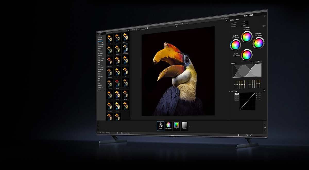Select the Colorista tool in bottom strip
The width and height of the screenshot is (309, 170).
(160, 126)
